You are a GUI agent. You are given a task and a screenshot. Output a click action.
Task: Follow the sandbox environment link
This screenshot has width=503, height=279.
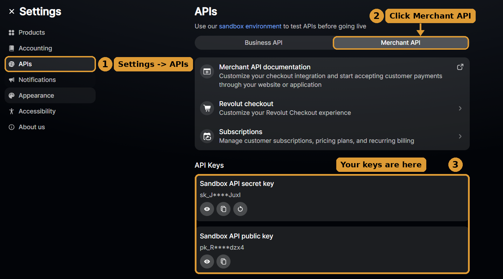click(250, 26)
